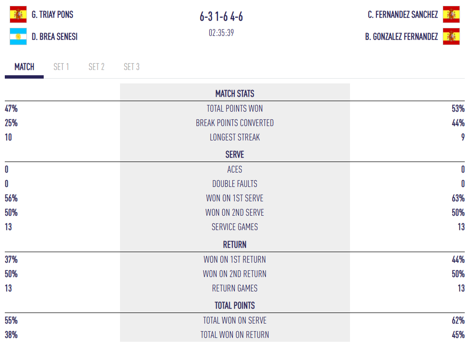Click the Spain flag beside C. Fernandez Sanchez
Viewport: 471px width, 348px height.
(451, 15)
